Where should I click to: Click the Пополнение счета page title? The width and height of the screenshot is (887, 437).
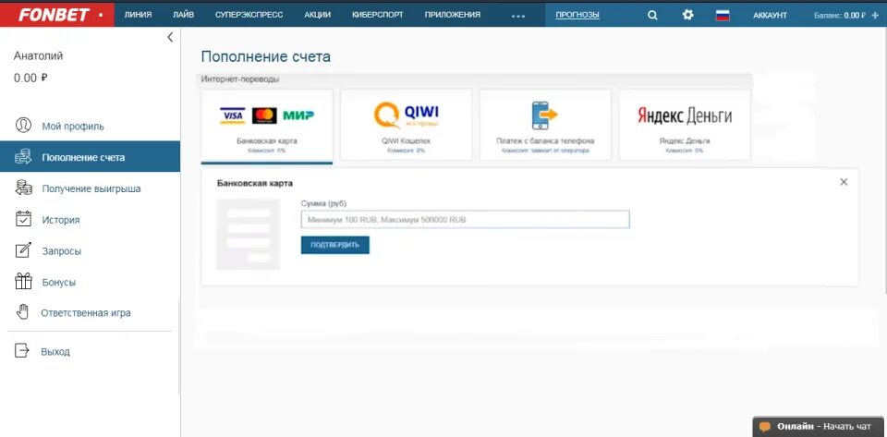(x=266, y=56)
